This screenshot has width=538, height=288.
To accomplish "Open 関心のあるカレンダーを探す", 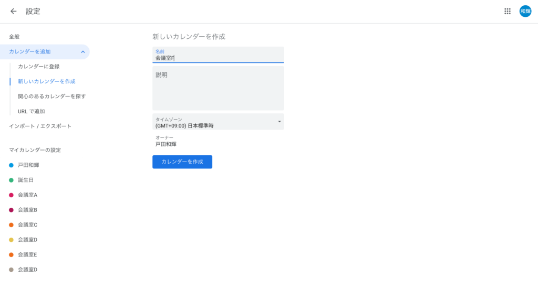I will point(52,96).
